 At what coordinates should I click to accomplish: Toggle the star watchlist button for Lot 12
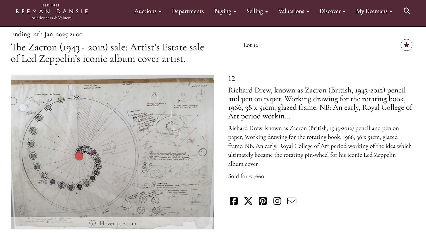click(x=406, y=45)
